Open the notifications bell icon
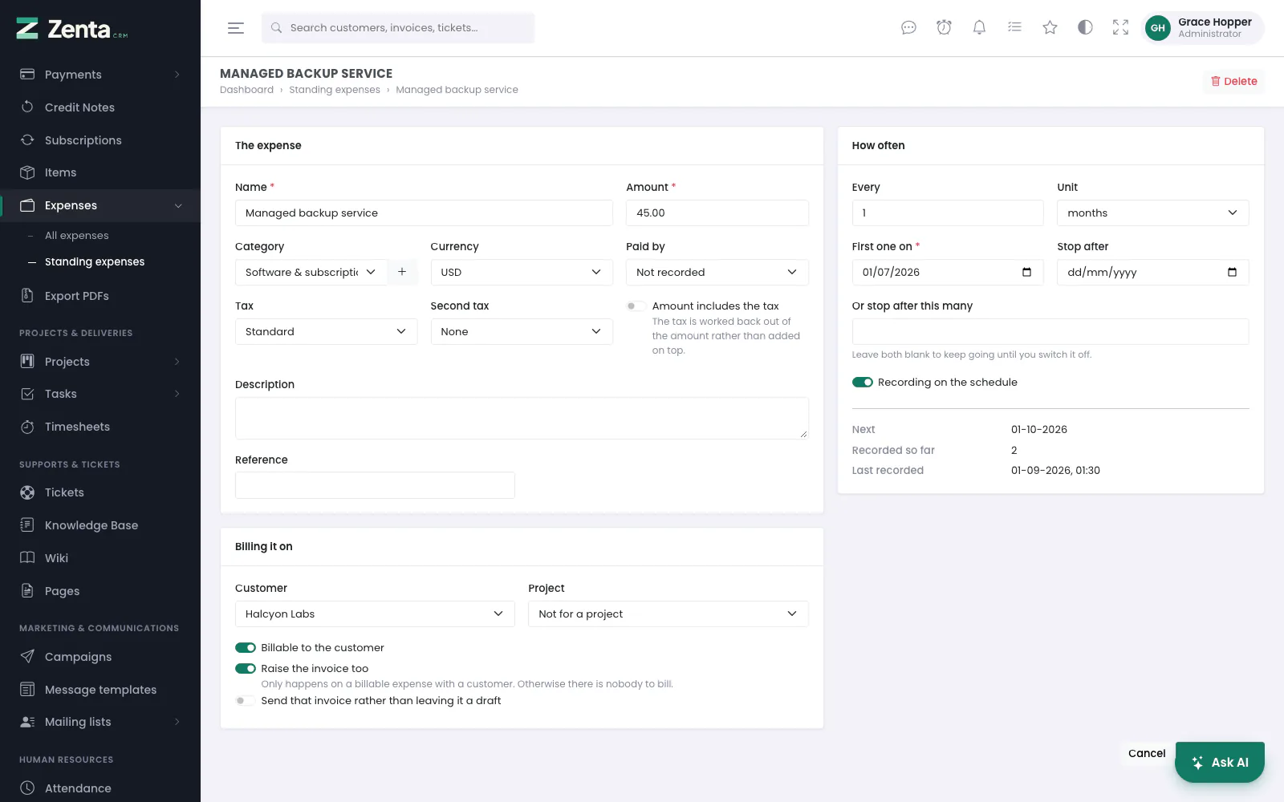This screenshot has width=1284, height=802. (979, 28)
